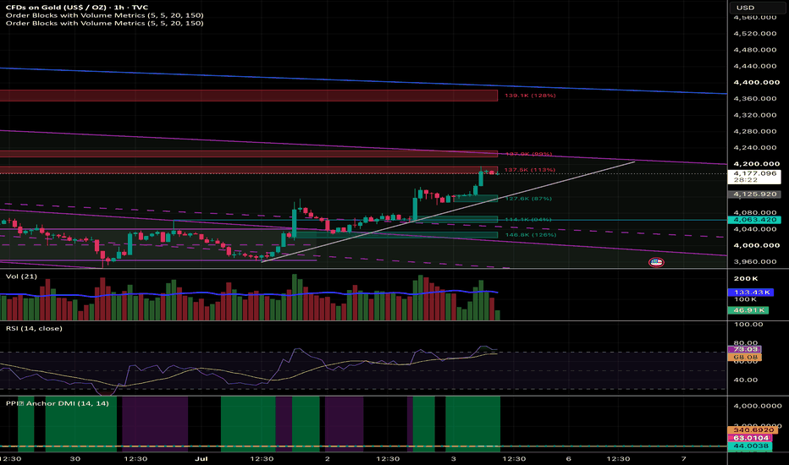Select the Jul date on time axis
789x465 pixels.
pyautogui.click(x=201, y=458)
